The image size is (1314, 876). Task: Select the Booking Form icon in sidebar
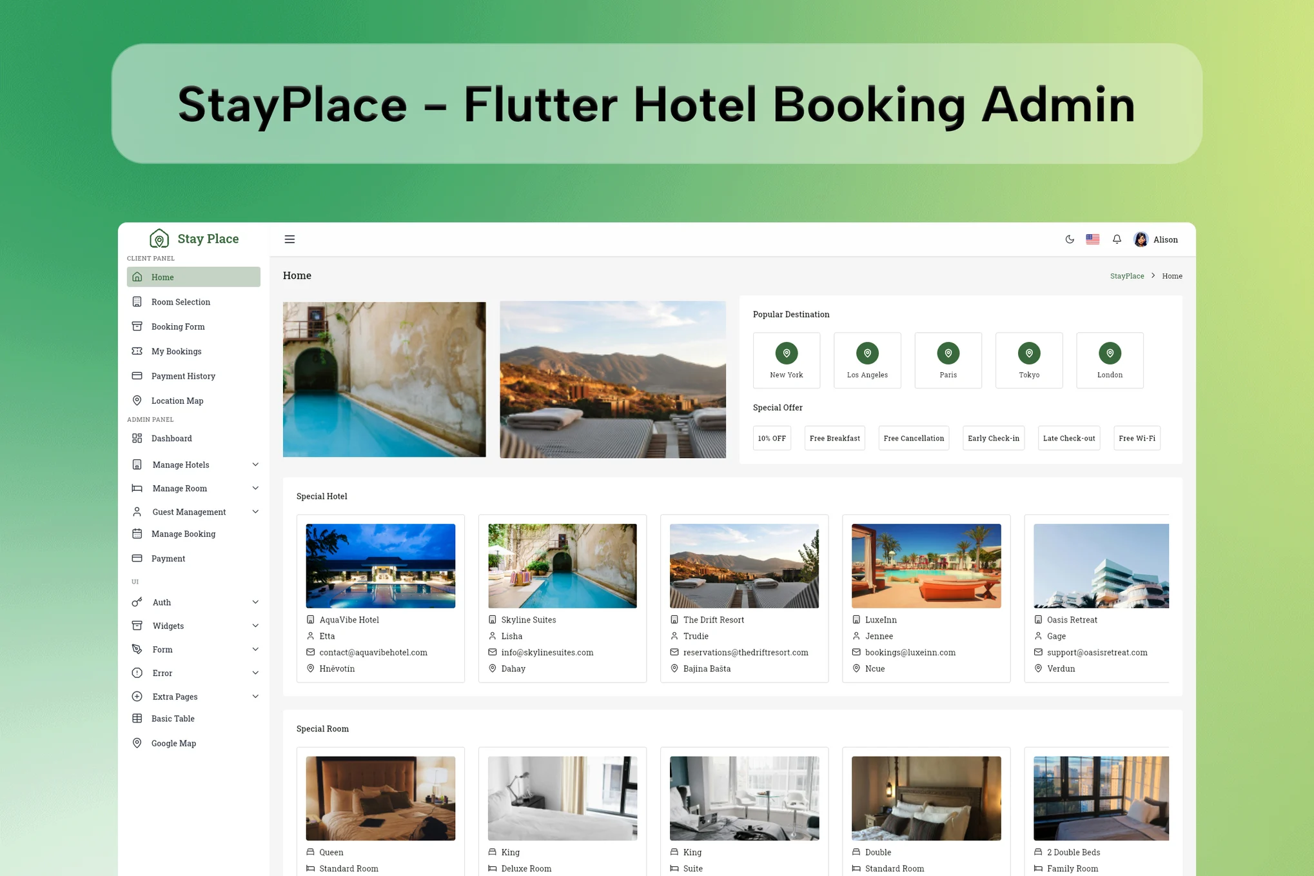(137, 326)
